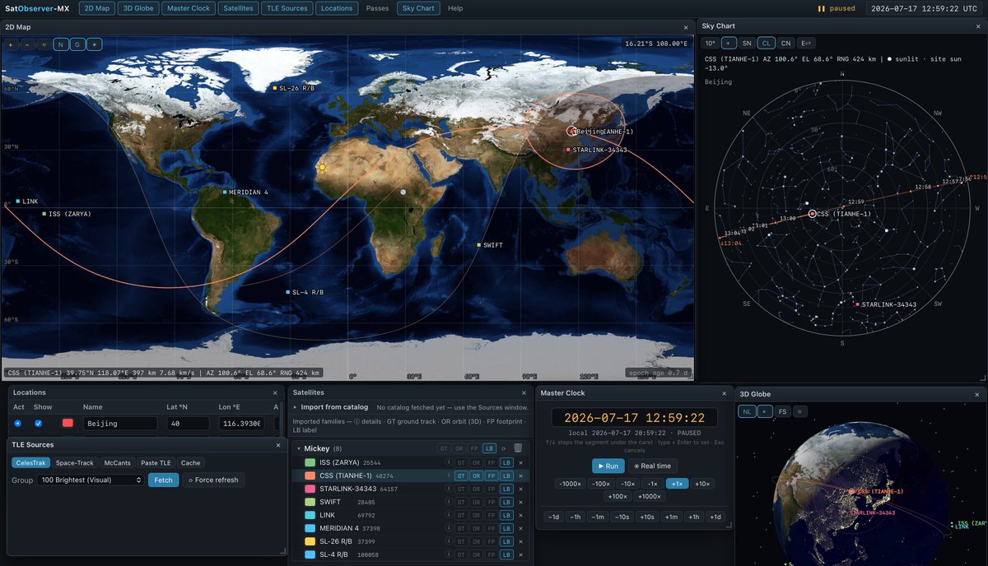Delete the Mickey family with trash icon
Image resolution: width=988 pixels, height=566 pixels.
(518, 448)
